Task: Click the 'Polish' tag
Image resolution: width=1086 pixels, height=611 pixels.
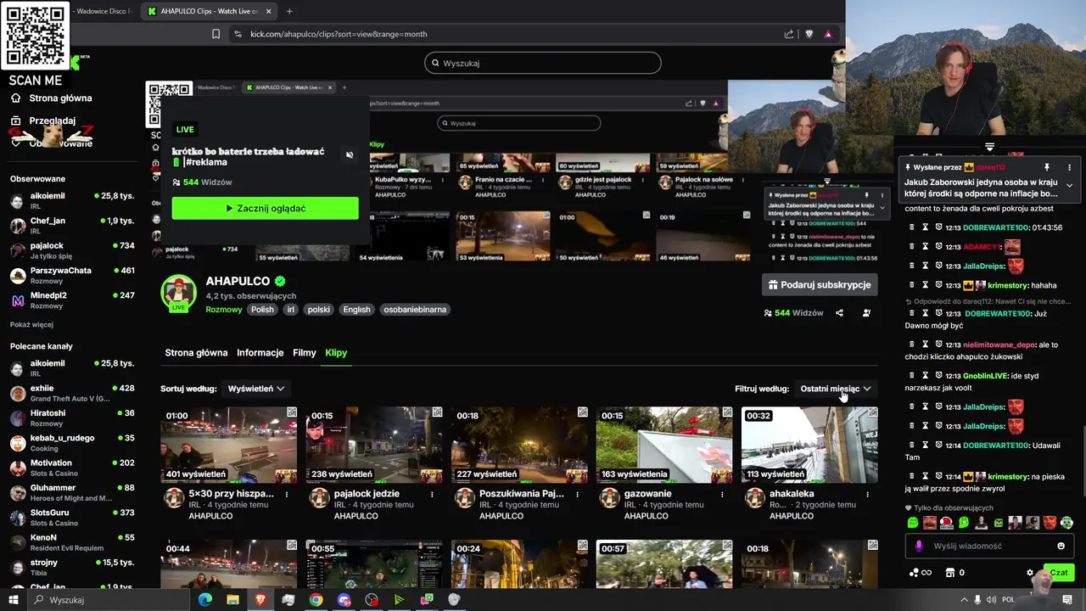Action: tap(262, 310)
